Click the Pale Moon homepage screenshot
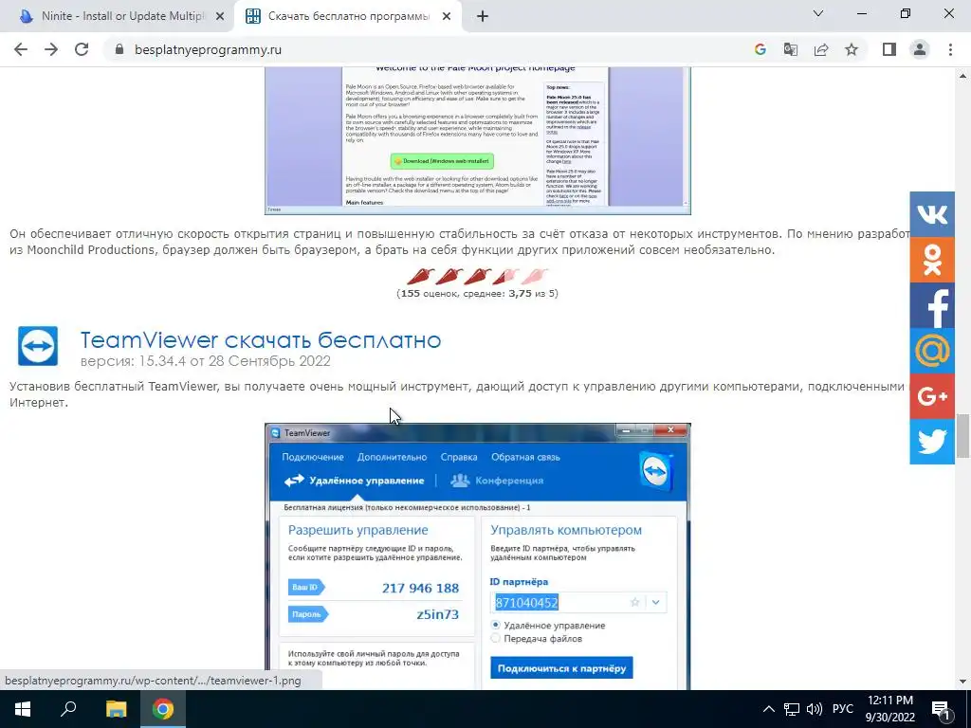 (x=478, y=140)
